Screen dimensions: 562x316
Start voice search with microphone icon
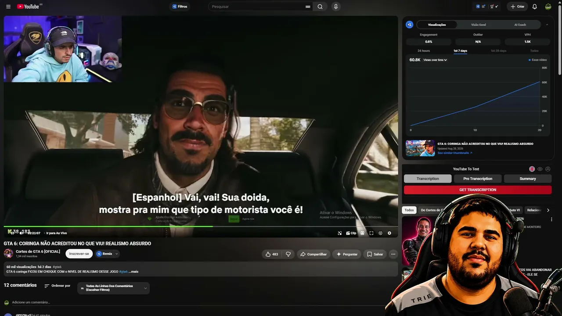(336, 7)
